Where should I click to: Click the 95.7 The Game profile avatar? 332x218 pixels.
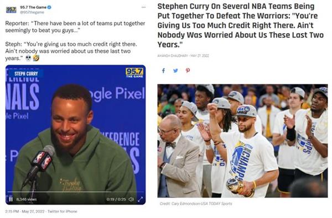click(11, 10)
